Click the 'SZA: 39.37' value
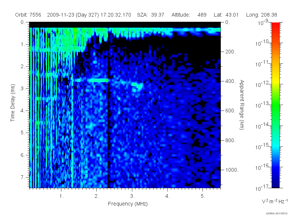This screenshot has height=221, width=294. [x=151, y=15]
